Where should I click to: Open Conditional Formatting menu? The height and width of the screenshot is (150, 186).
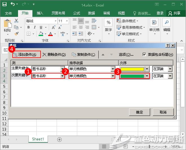coord(127,21)
